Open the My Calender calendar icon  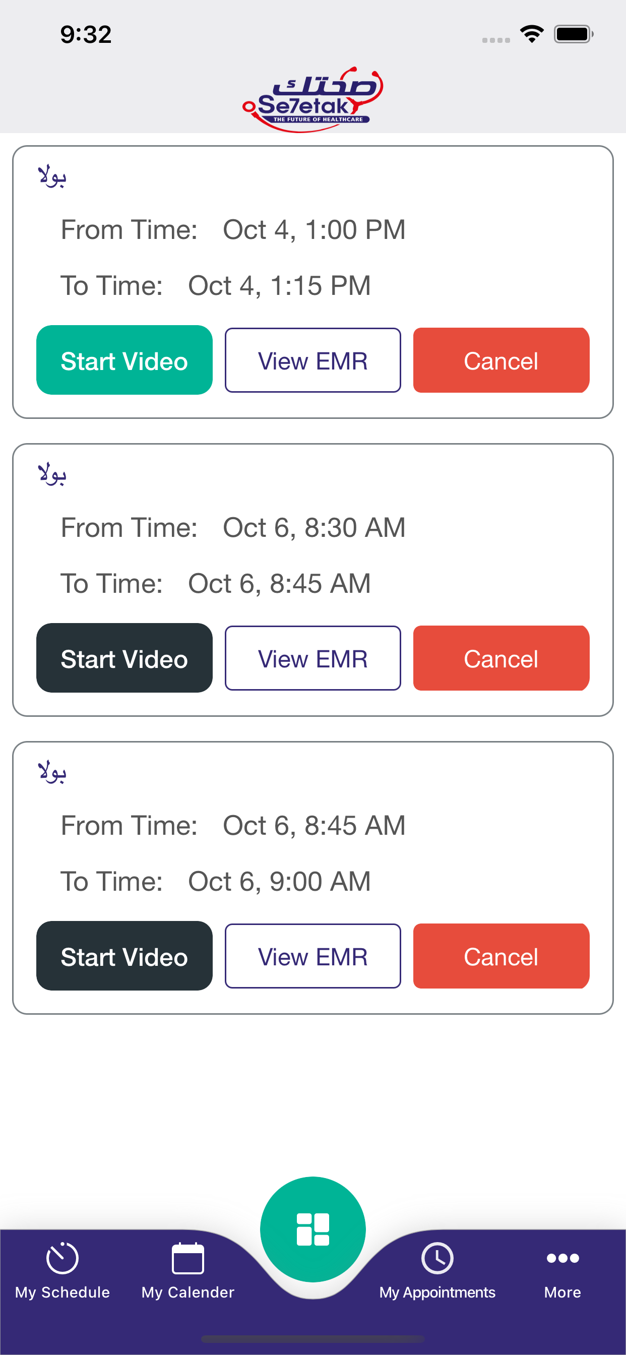[188, 1258]
